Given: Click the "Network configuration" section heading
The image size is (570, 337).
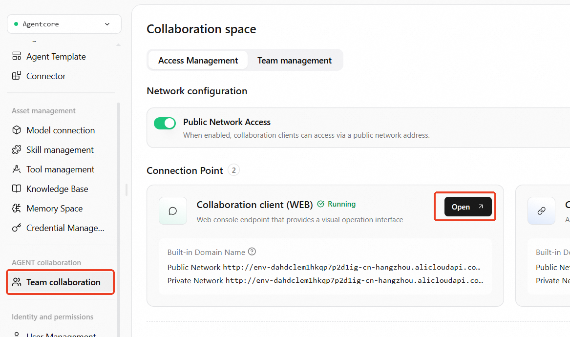Looking at the screenshot, I should pyautogui.click(x=197, y=91).
